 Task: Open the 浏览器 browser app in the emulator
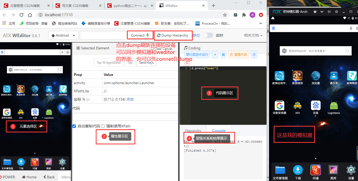point(316,76)
